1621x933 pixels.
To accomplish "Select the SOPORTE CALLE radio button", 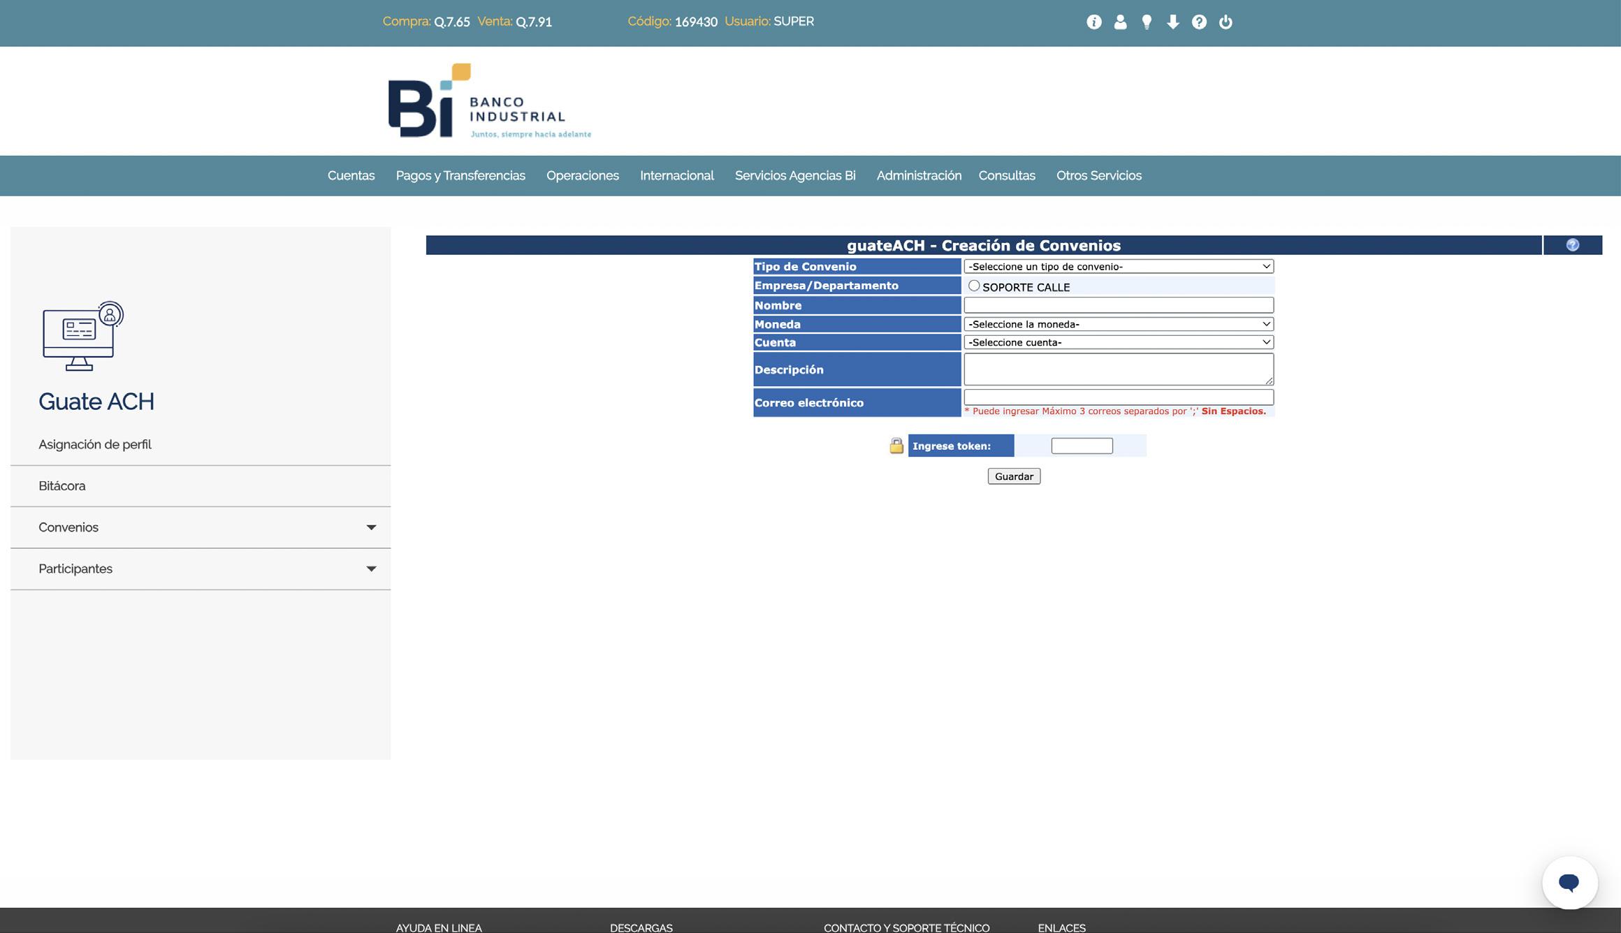I will pos(974,286).
